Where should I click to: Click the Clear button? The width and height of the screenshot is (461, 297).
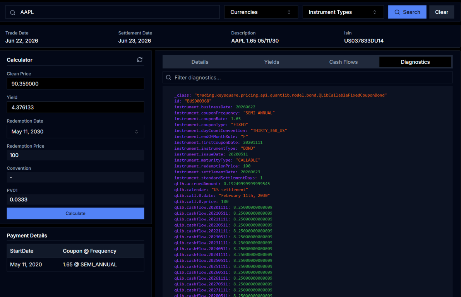point(442,12)
